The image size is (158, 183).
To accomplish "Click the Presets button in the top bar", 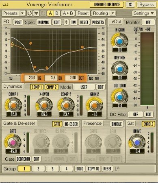I will (11, 13).
